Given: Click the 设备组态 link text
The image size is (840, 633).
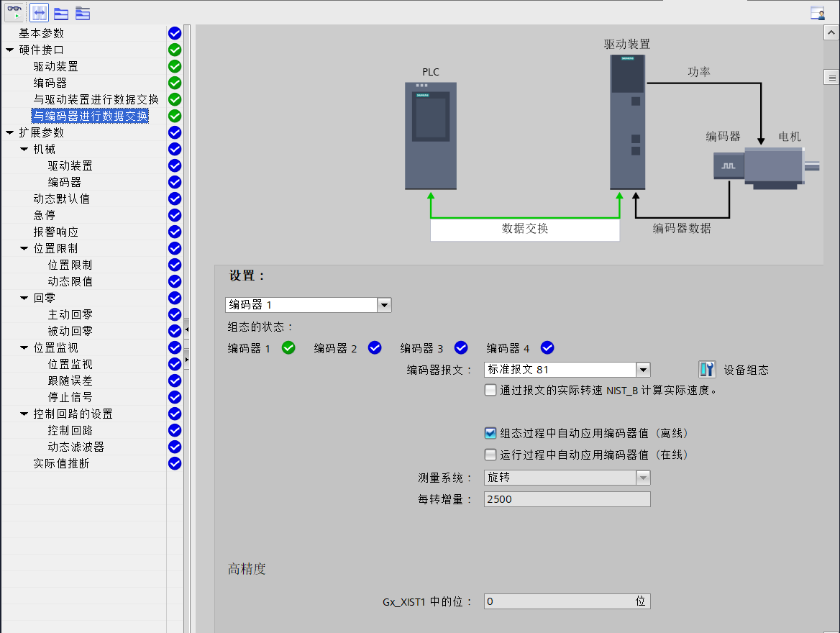Looking at the screenshot, I should coord(744,369).
